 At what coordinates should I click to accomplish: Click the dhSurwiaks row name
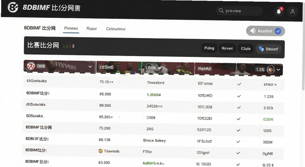point(36,104)
